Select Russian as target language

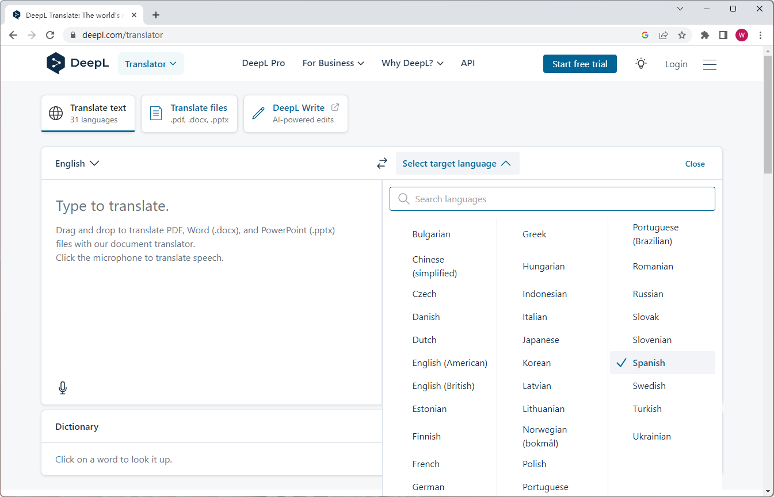click(648, 294)
